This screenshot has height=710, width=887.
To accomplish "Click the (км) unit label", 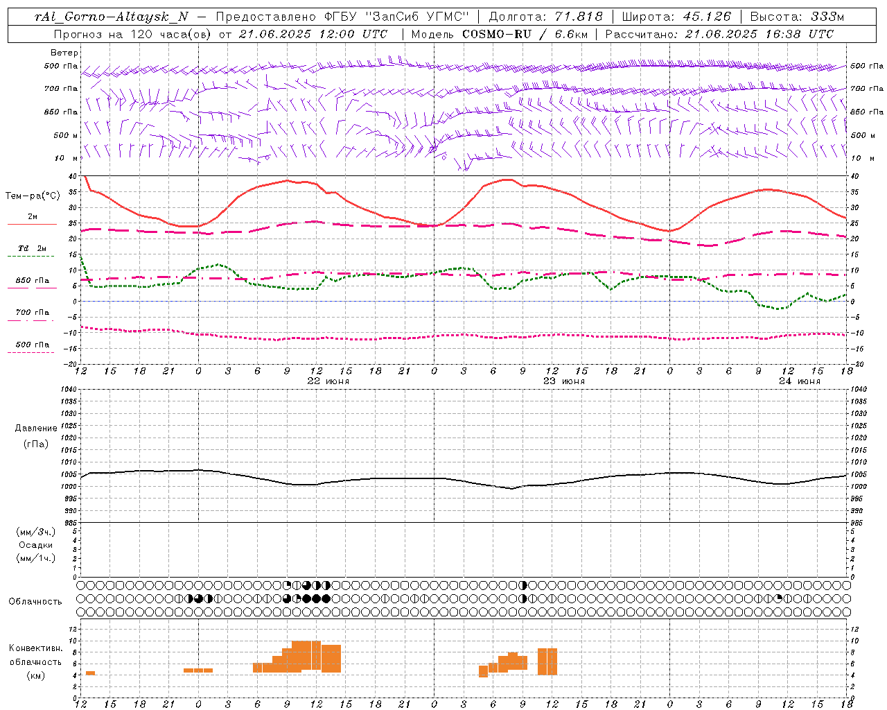I will (36, 675).
